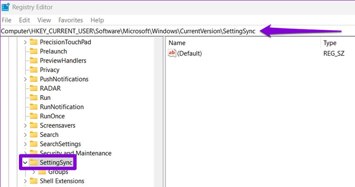This screenshot has height=187, width=355.
Task: Select the RunOnce key label
Action: tap(52, 116)
